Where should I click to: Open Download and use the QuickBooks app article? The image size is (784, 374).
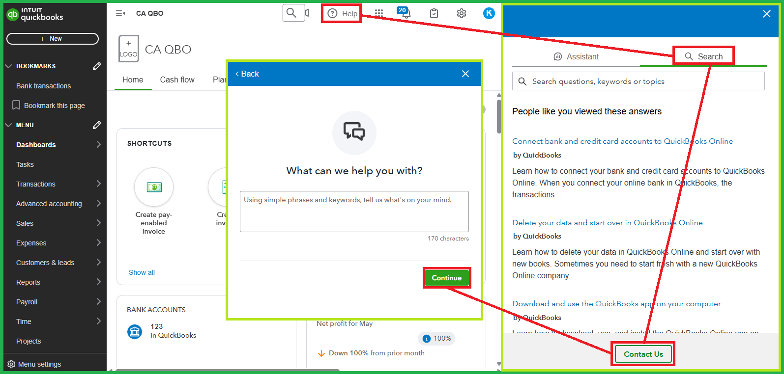(616, 304)
